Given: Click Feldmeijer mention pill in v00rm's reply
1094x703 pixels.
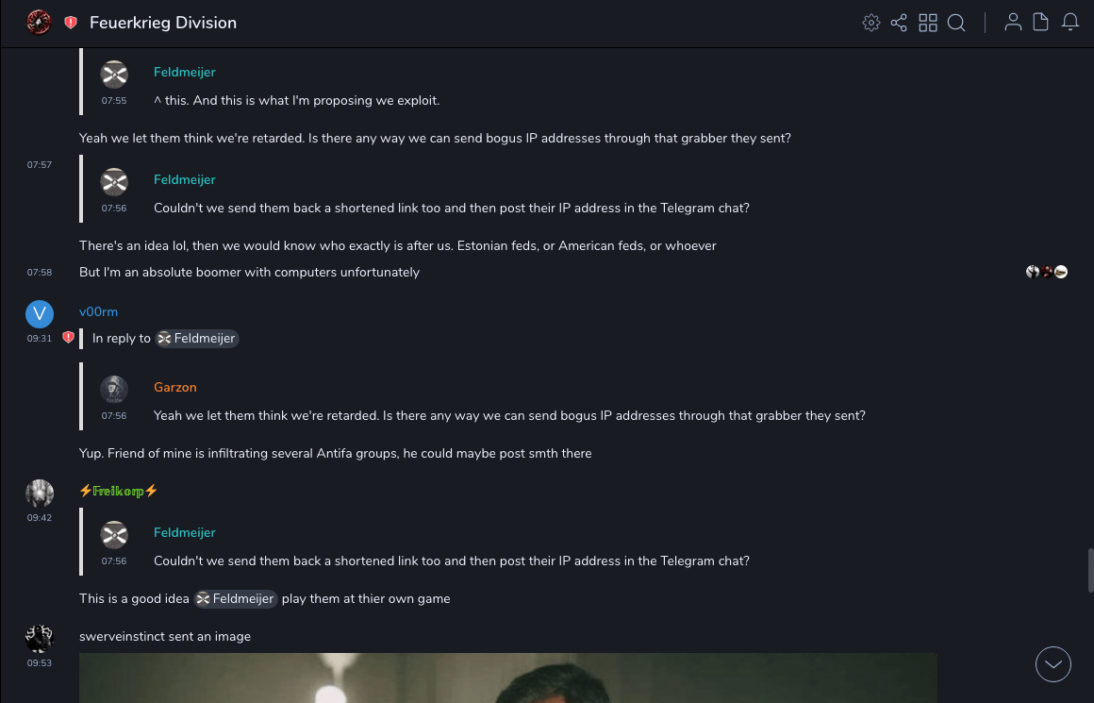Looking at the screenshot, I should 197,338.
